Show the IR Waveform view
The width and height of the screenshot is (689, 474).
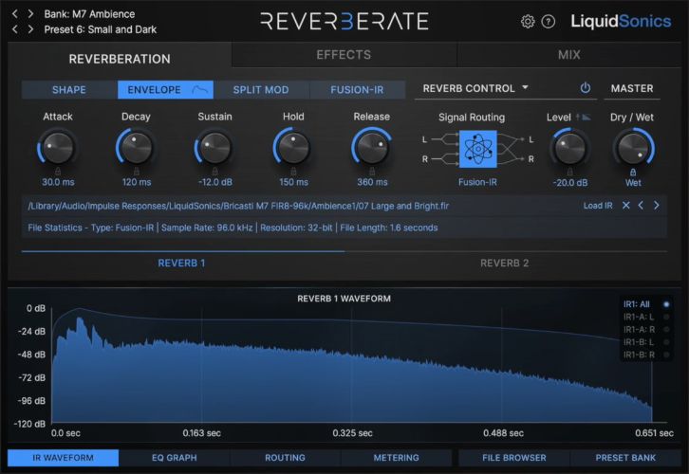coord(63,458)
